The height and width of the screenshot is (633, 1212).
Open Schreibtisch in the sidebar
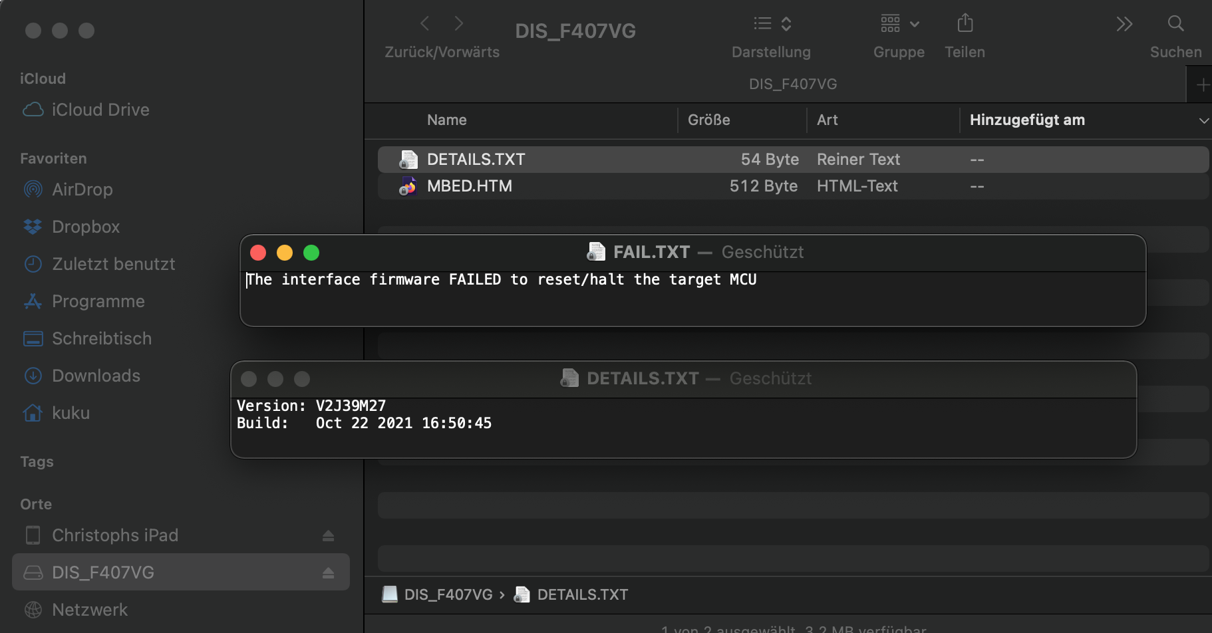tap(102, 338)
